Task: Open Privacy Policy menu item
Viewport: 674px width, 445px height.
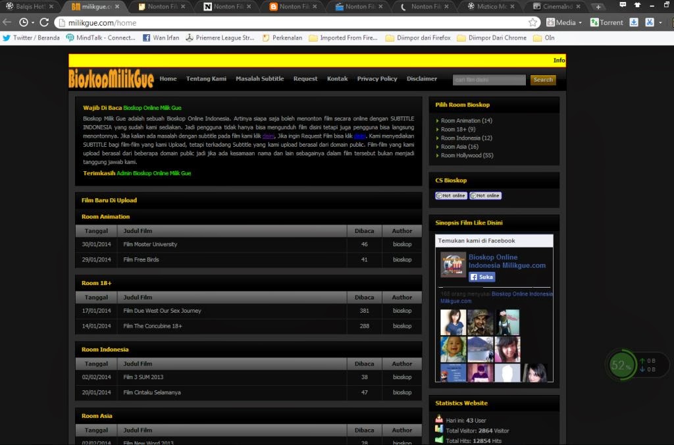Action: (377, 79)
